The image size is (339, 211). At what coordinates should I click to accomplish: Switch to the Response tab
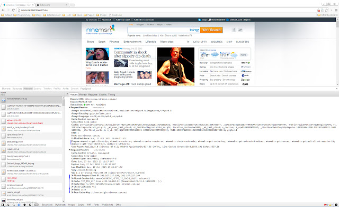click(93, 94)
